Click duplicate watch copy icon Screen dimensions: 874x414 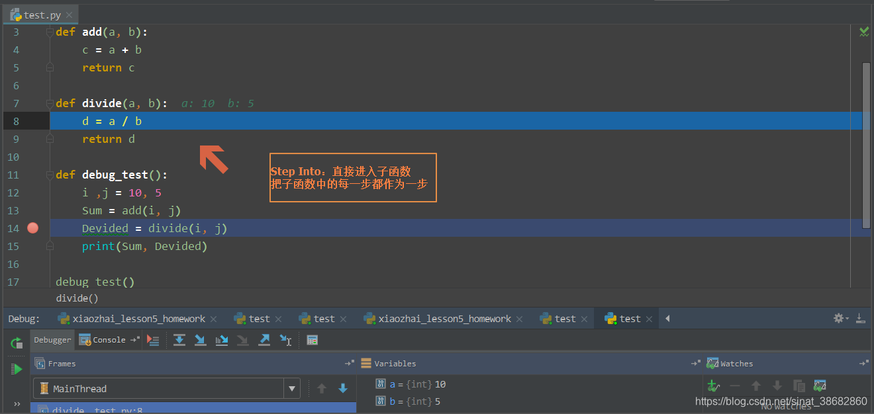coord(799,386)
